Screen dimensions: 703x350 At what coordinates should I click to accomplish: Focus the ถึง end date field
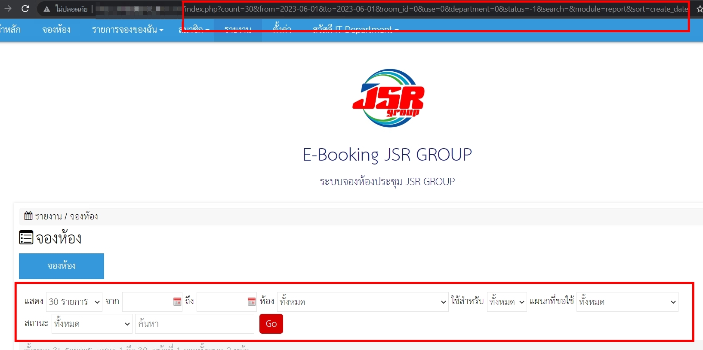click(x=227, y=302)
